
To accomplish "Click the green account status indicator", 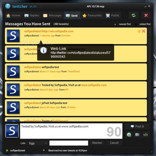I will point(7,151).
